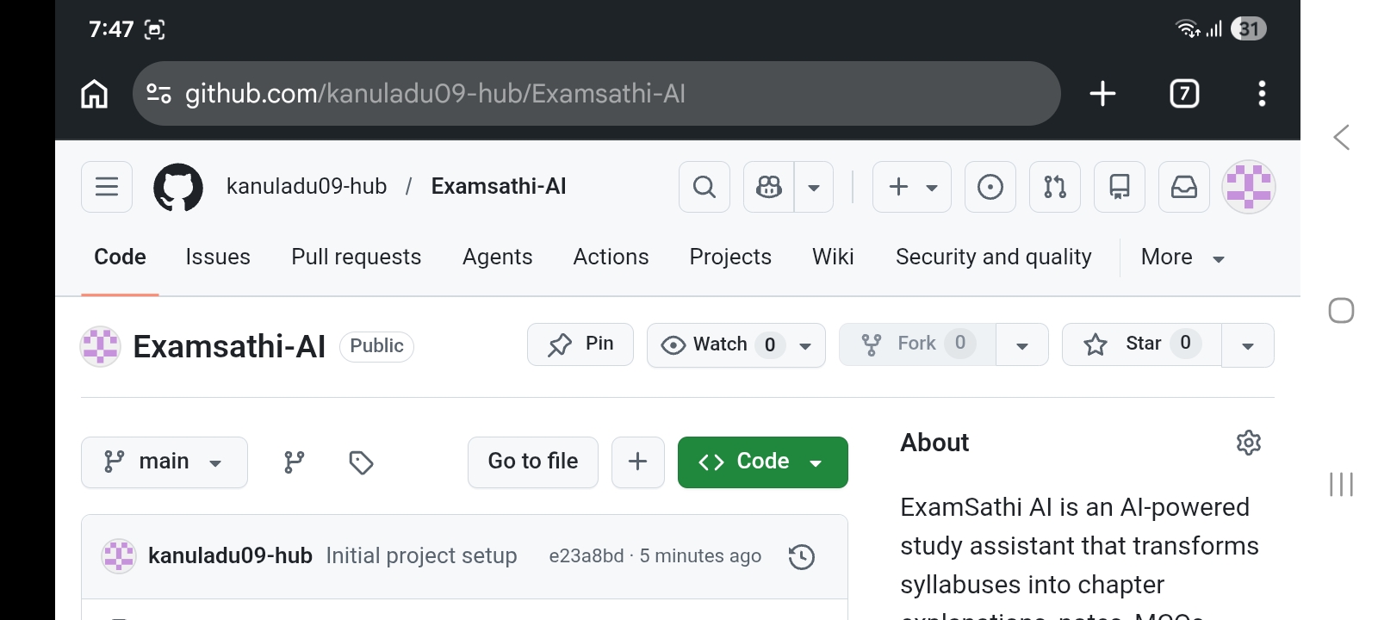This screenshot has width=1378, height=620.
Task: Open the main branch selector
Action: 164,462
